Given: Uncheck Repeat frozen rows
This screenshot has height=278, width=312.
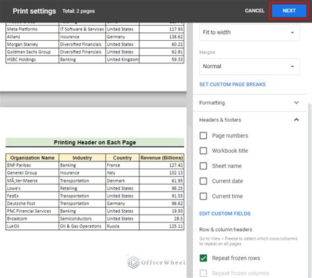Looking at the screenshot, I should tap(203, 258).
